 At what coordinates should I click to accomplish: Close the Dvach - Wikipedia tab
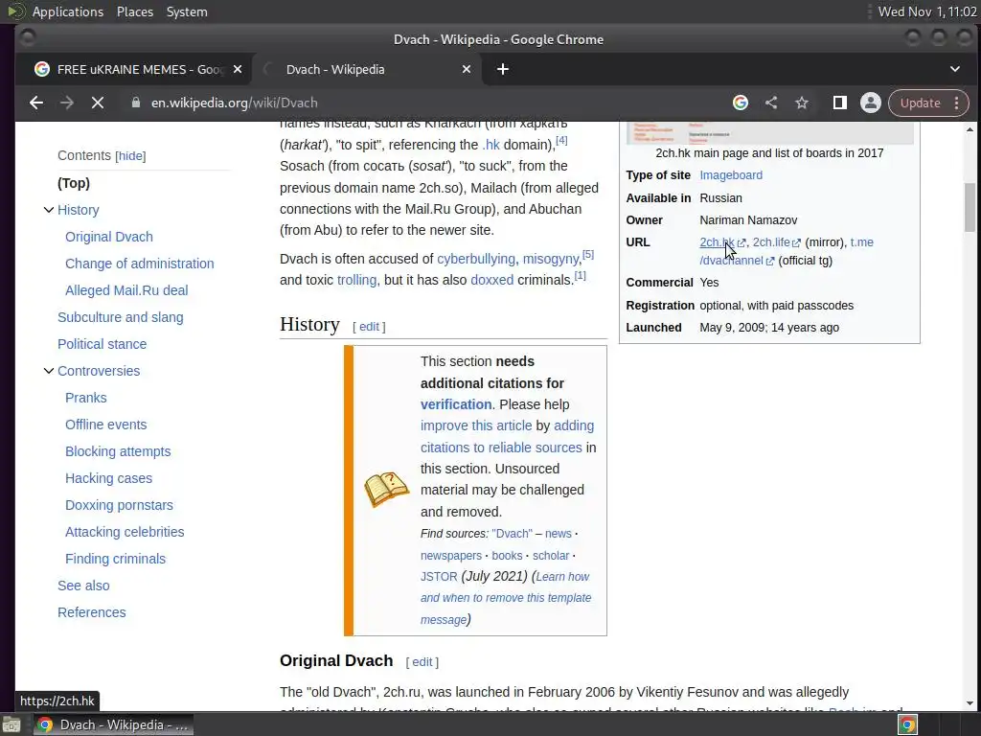point(467,69)
